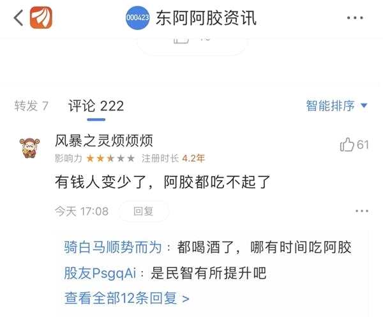The width and height of the screenshot is (383, 326).
Task: Expand 查看全部12条回复 replies
Action: [x=127, y=298]
